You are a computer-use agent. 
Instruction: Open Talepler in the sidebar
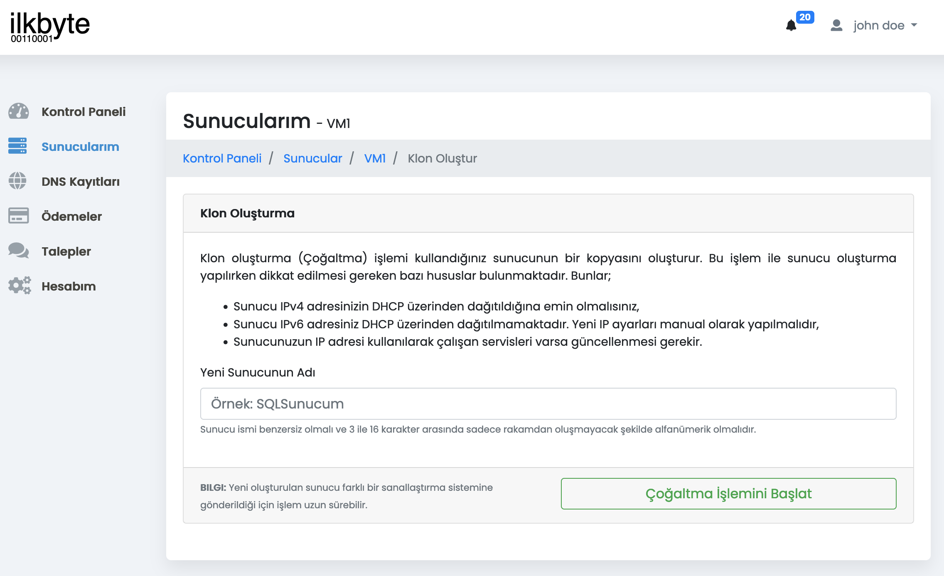[x=66, y=251]
